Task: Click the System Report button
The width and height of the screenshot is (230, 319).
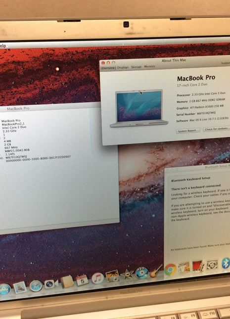Action: [188, 131]
